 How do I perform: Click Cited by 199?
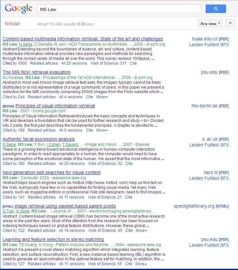coord(14,130)
